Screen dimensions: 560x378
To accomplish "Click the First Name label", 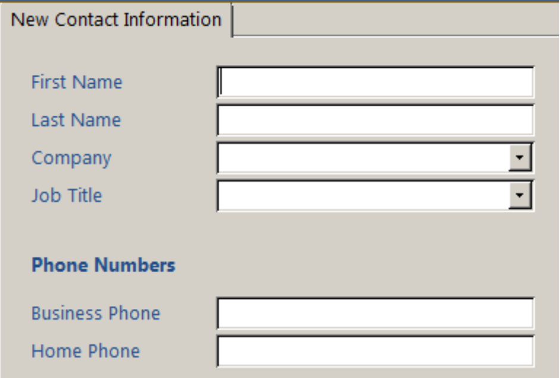I will pyautogui.click(x=77, y=82).
